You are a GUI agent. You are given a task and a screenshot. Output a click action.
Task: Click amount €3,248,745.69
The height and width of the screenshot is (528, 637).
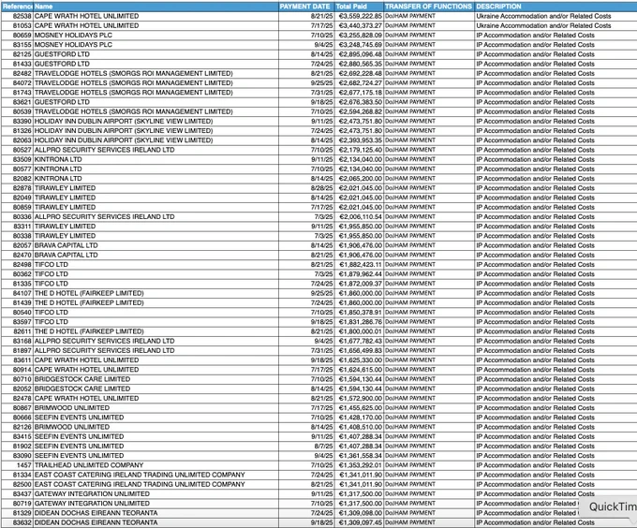(361, 45)
